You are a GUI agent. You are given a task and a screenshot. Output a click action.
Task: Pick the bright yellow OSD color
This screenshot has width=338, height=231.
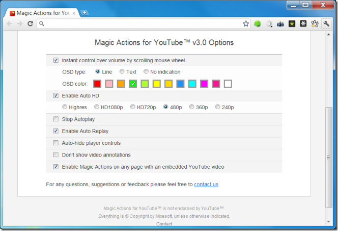[156, 84]
